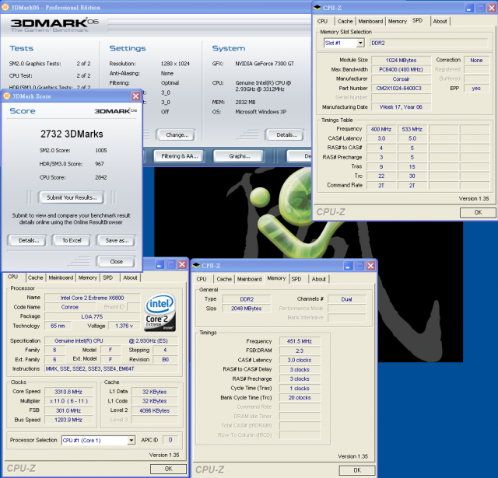498x478 pixels.
Task: Click the Module Size value 1024 MBytes
Action: (402, 61)
